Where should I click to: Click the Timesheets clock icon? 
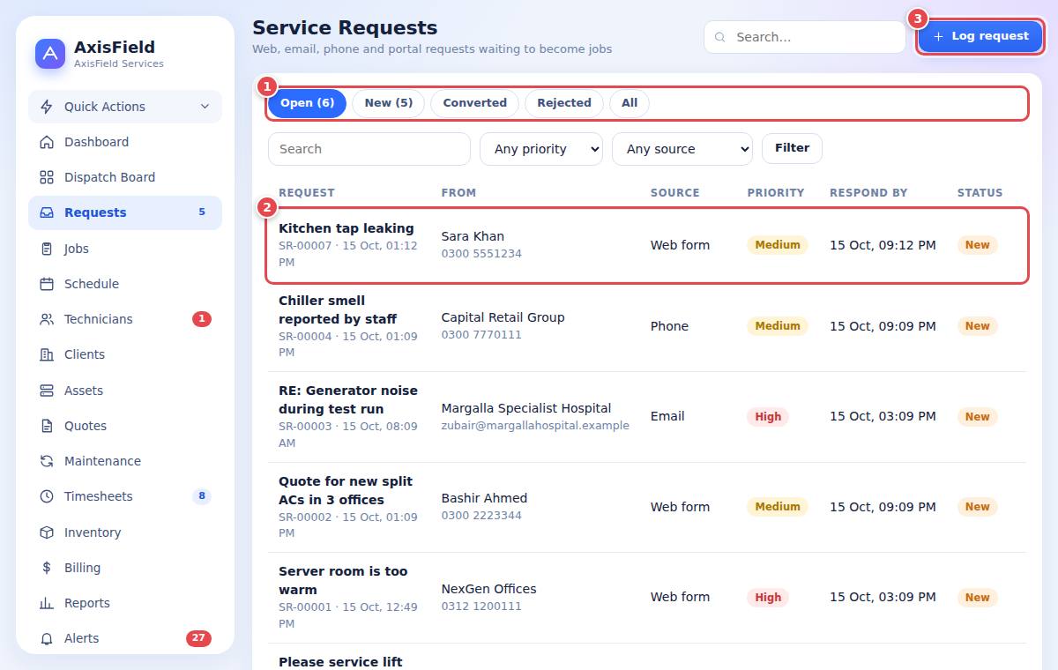click(x=47, y=496)
